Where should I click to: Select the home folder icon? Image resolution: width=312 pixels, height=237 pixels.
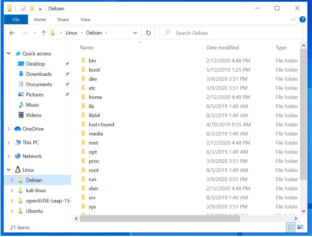[83, 97]
